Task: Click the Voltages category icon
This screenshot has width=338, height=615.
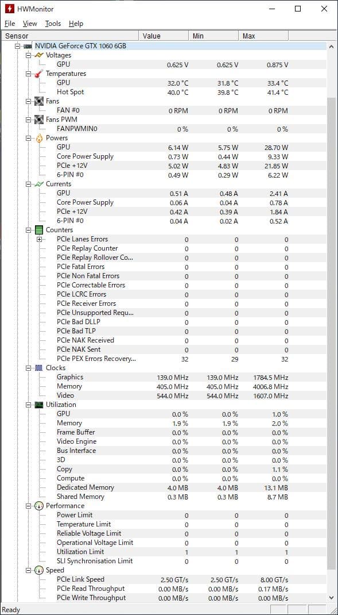Action: coord(39,56)
